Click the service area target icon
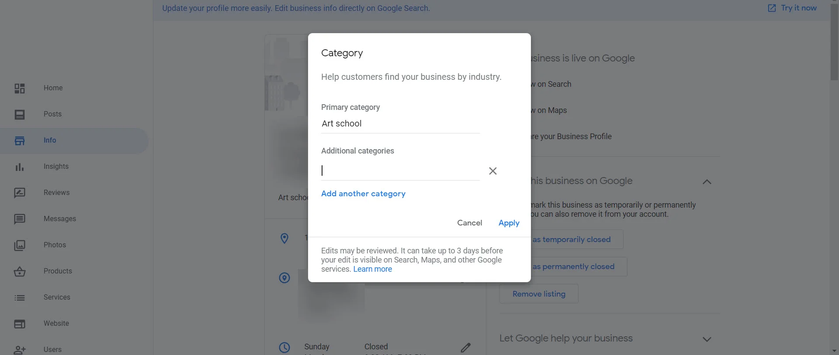The width and height of the screenshot is (839, 355). (x=284, y=278)
